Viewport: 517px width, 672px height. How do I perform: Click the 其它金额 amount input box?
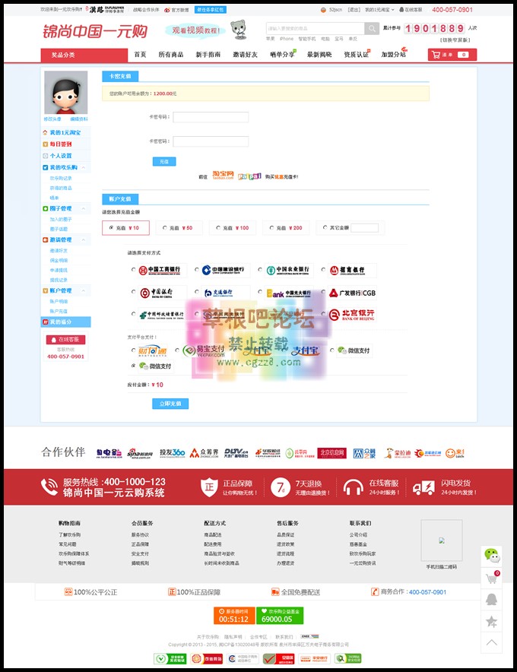(364, 227)
